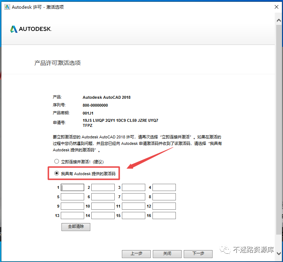
Task: Click the vertical scrollbar thumb
Action: 279,129
